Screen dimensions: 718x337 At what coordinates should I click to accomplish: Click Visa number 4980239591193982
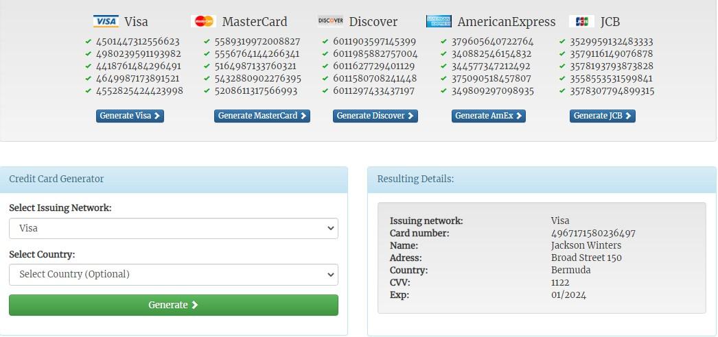click(138, 54)
